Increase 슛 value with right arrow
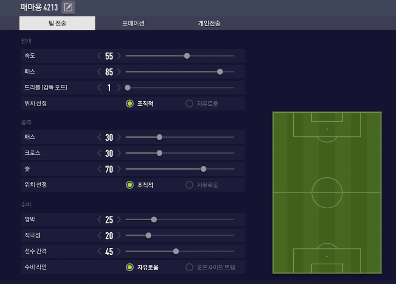 [x=119, y=169]
